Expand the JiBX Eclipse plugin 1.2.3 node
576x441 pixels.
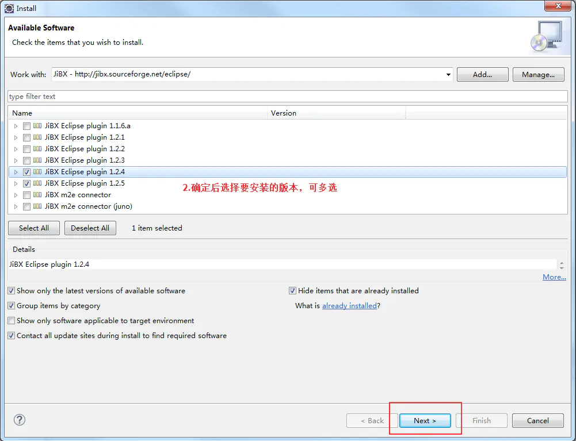[16, 160]
